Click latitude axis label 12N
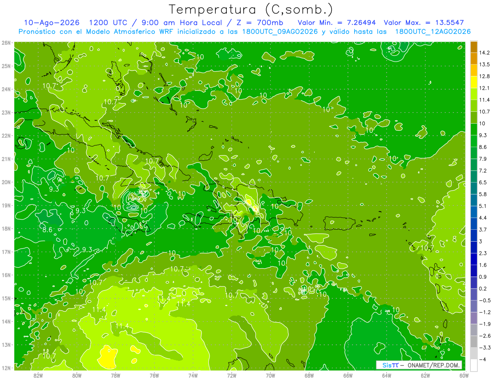Screen dimensions: 493x381 coord(6,368)
